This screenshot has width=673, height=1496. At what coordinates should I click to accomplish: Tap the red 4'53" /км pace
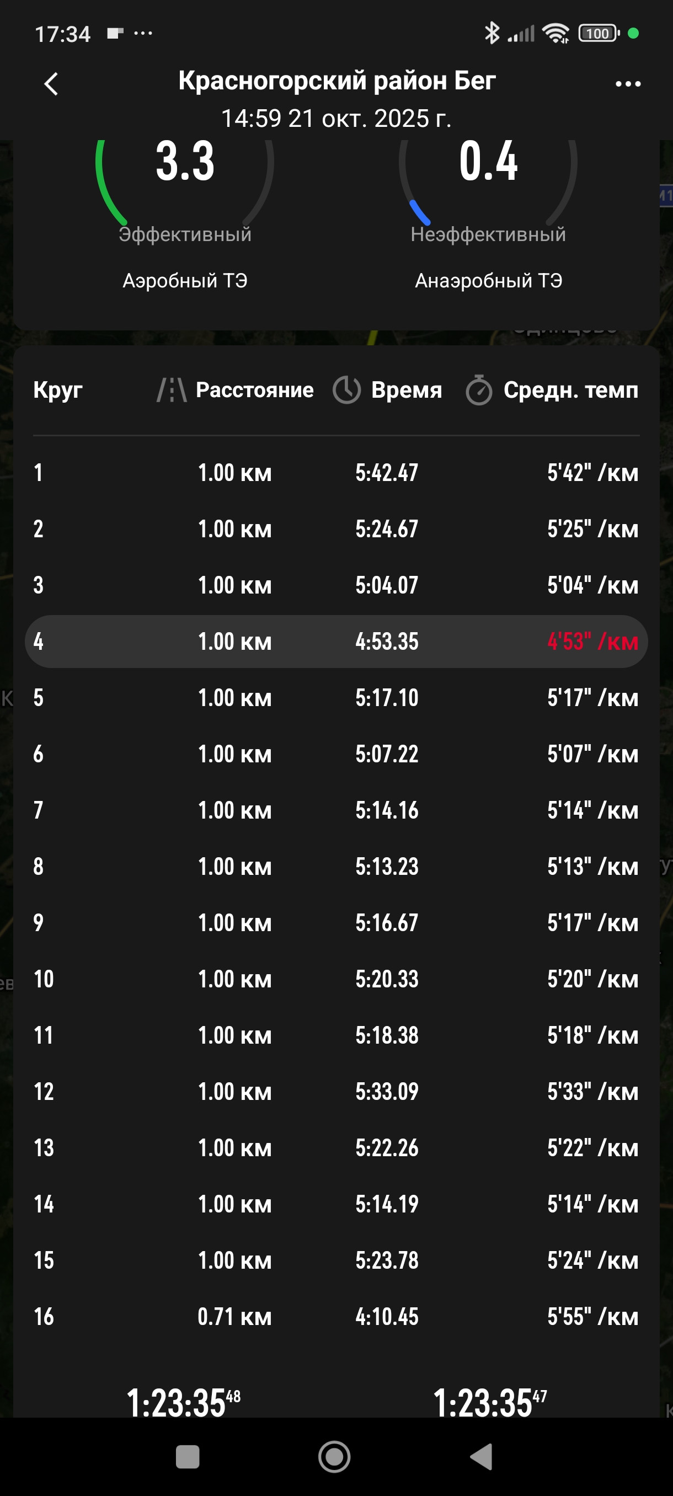593,641
